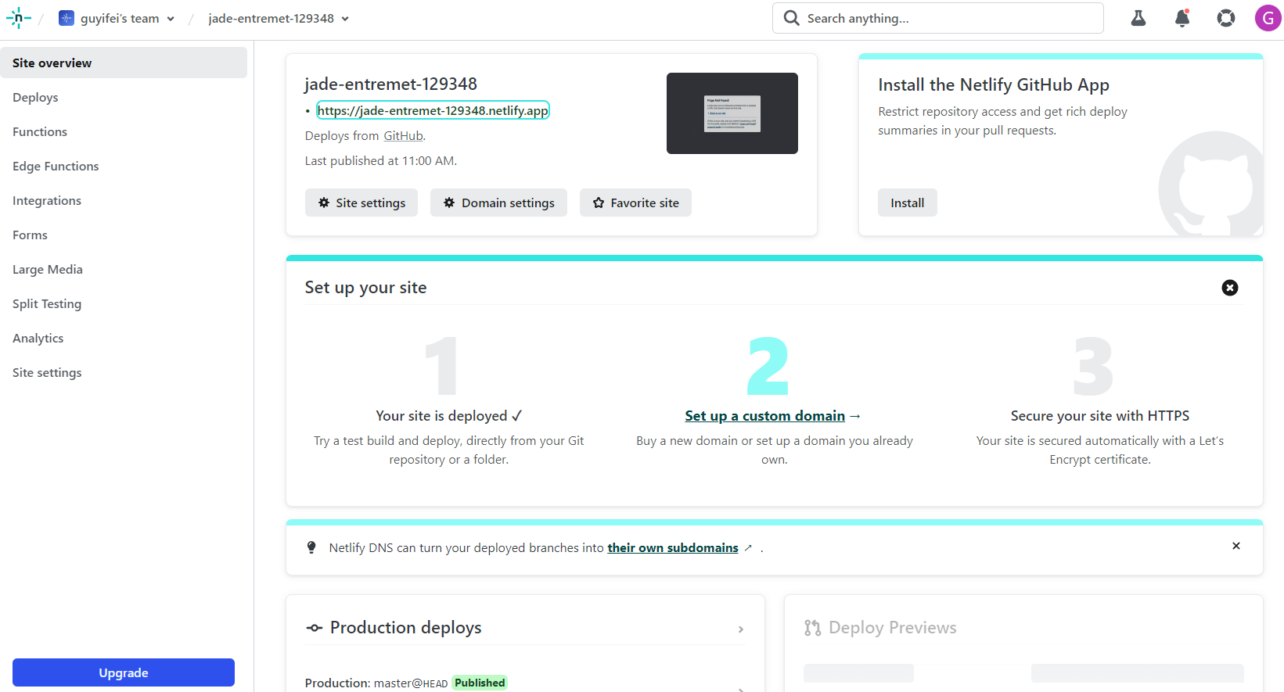Open Large Media page

[48, 269]
